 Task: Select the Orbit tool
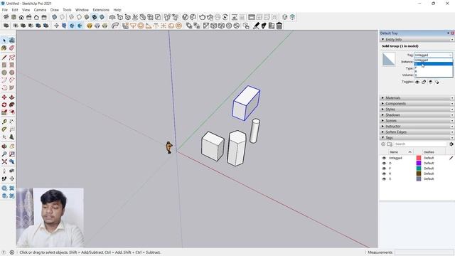4,146
